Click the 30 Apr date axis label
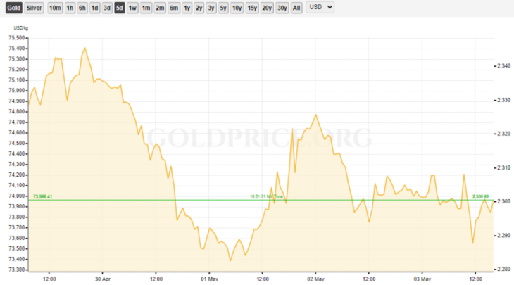This screenshot has width=514, height=285. point(103,279)
